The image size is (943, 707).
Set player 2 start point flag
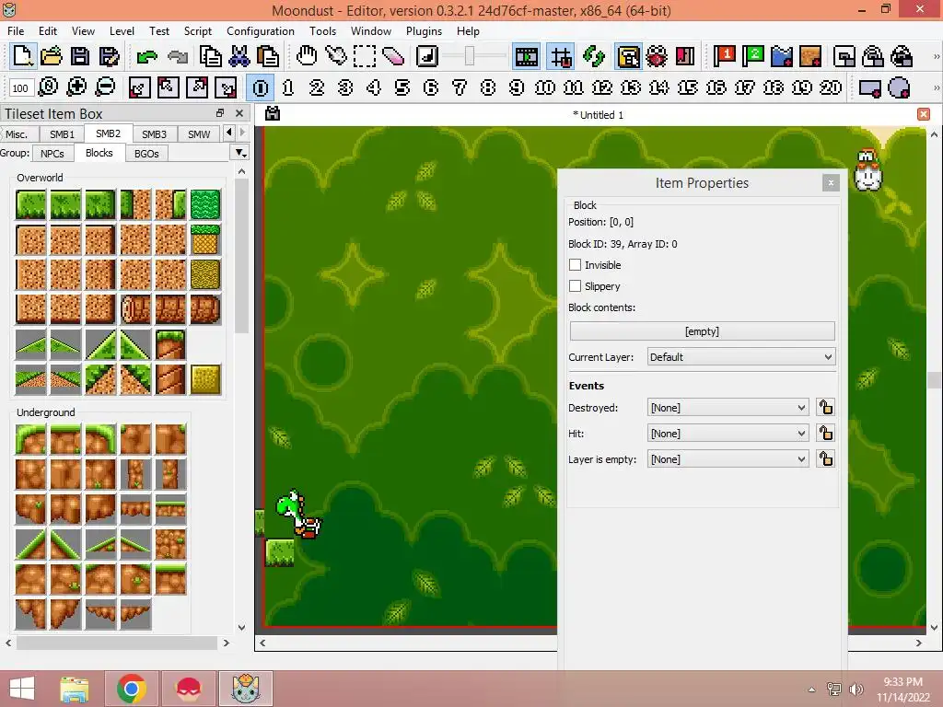click(x=753, y=56)
